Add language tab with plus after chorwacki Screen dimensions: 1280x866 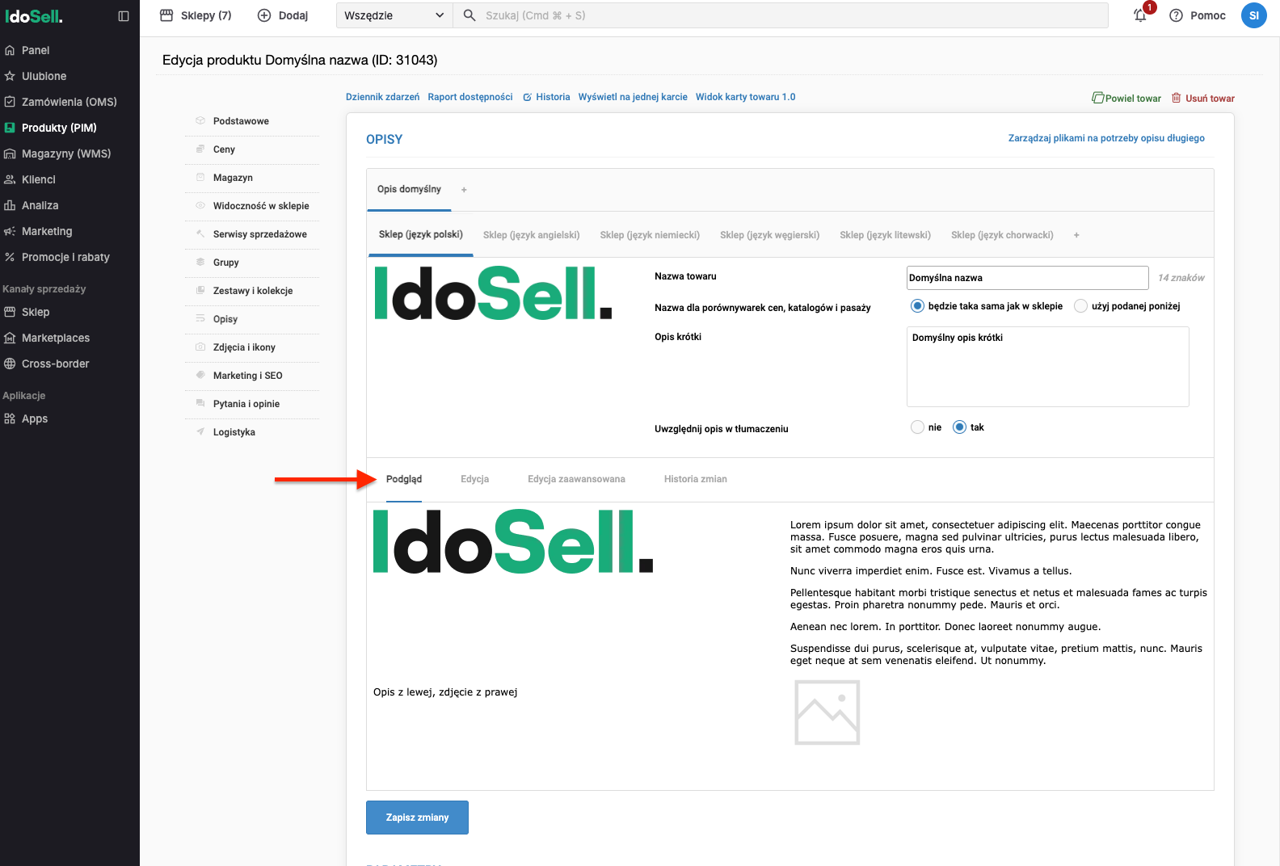(x=1076, y=235)
